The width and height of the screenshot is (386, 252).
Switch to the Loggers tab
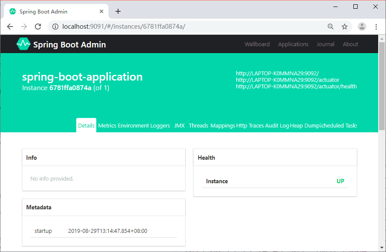click(x=160, y=126)
